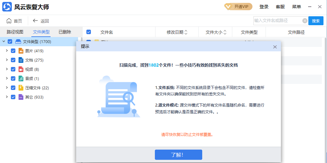Image resolution: width=327 pixels, height=163 pixels.
Task: Close the 提示 dialog
Action: [275, 47]
